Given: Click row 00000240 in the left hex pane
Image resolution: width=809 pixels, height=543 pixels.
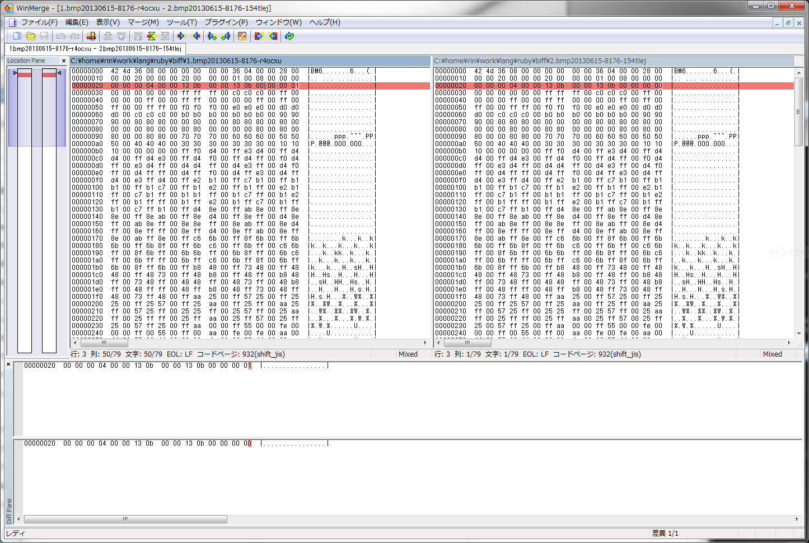Looking at the screenshot, I should (x=224, y=333).
